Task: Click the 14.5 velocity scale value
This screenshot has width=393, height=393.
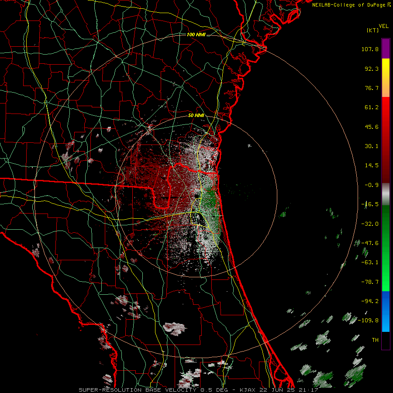Action: 372,165
